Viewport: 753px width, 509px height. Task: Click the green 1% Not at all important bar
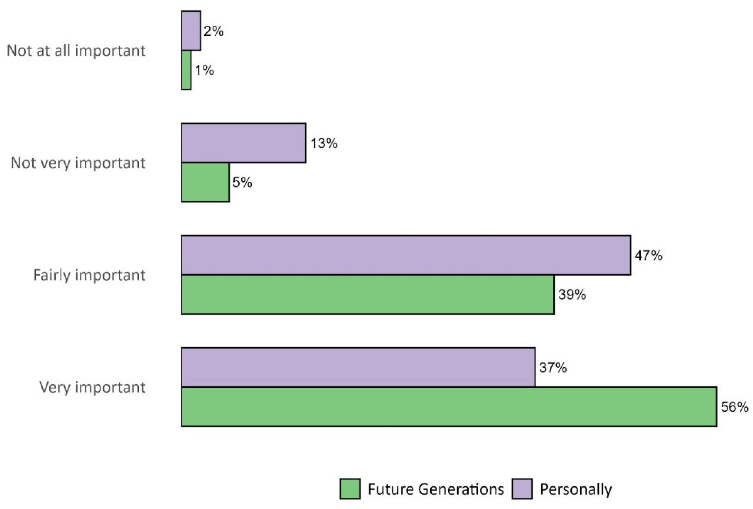point(186,70)
